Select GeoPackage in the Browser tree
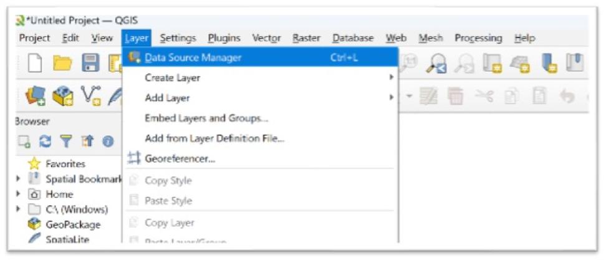Viewport: 606px width, 260px height. (x=73, y=224)
